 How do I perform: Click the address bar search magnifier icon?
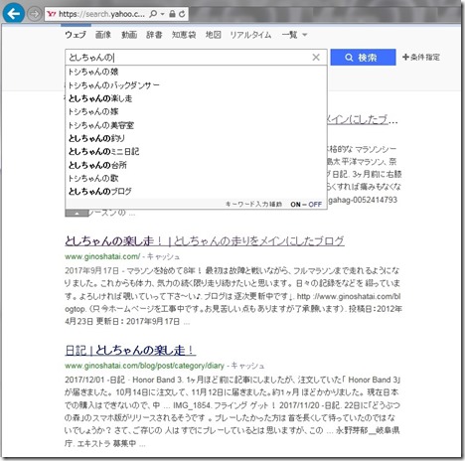coord(153,14)
